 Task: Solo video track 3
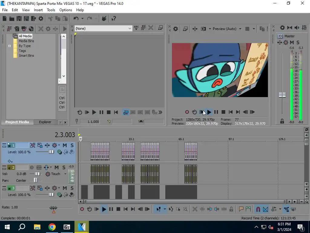72,188
